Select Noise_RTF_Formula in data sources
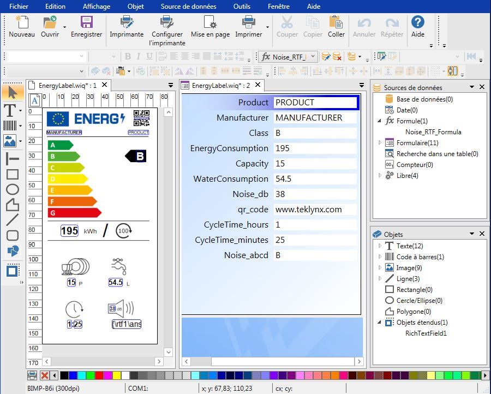The height and width of the screenshot is (394, 491). 433,132
